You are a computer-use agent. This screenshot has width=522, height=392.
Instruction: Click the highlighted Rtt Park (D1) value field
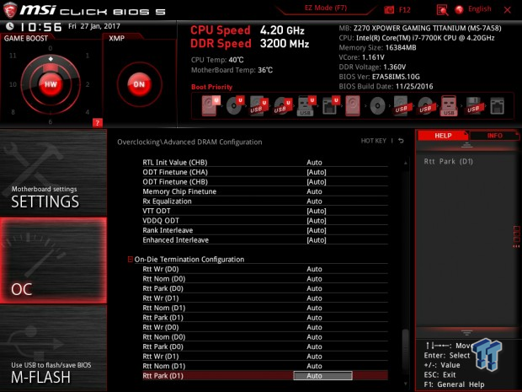322,376
